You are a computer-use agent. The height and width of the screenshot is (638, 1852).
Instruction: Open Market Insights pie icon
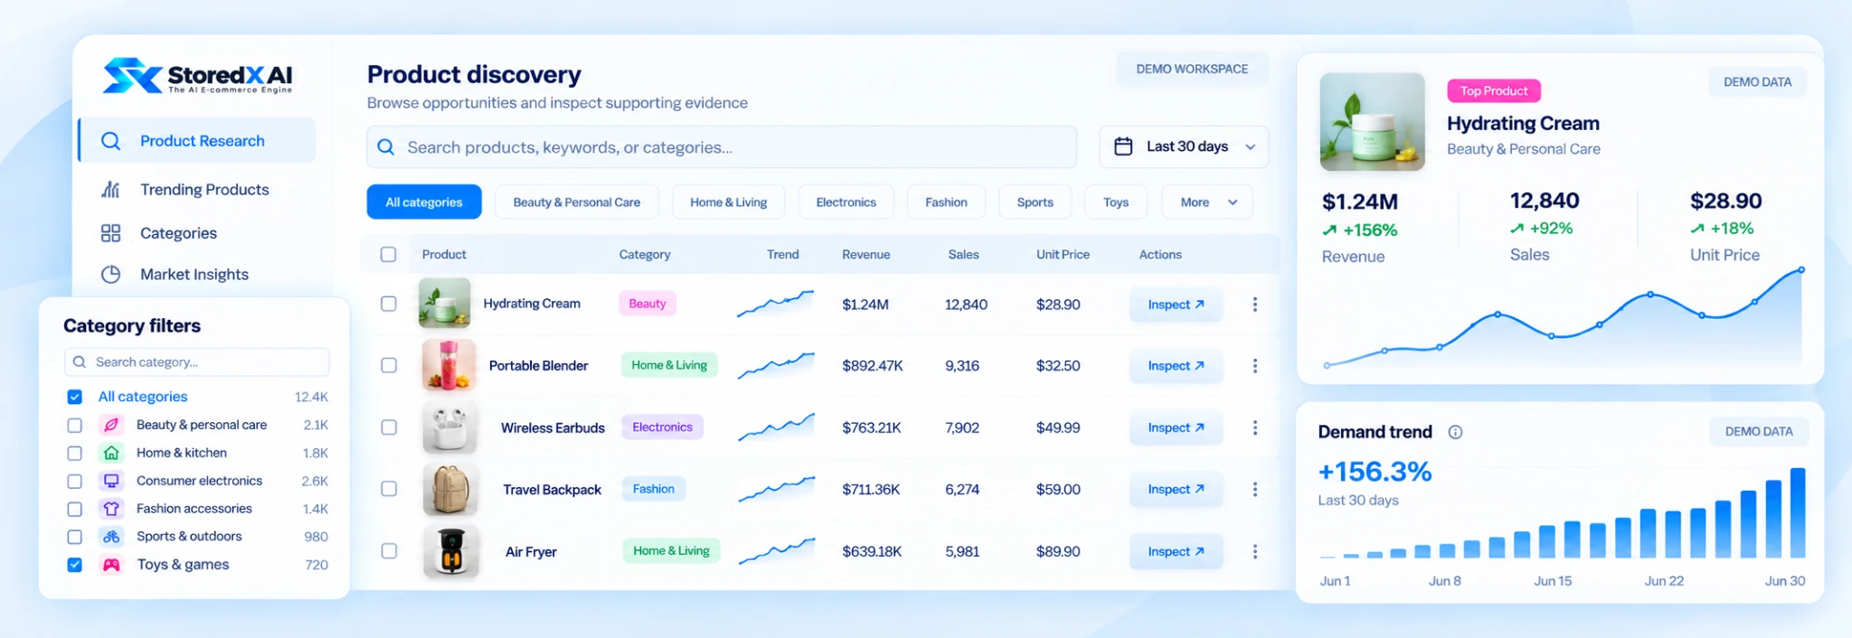tap(110, 275)
